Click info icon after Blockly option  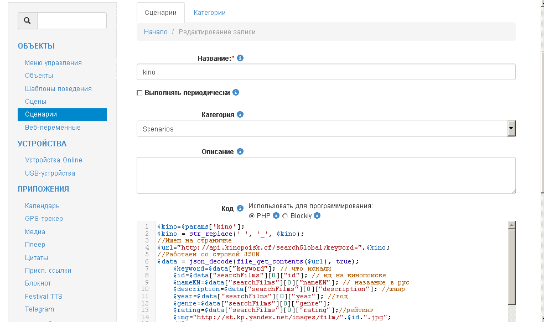coord(317,215)
